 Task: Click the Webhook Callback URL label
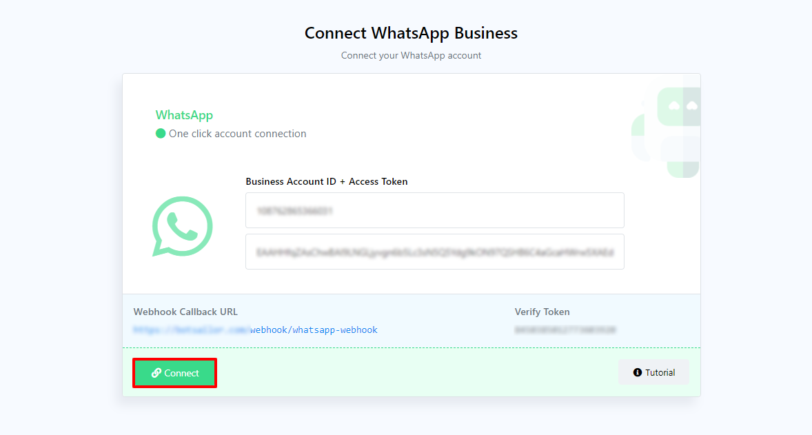tap(185, 312)
